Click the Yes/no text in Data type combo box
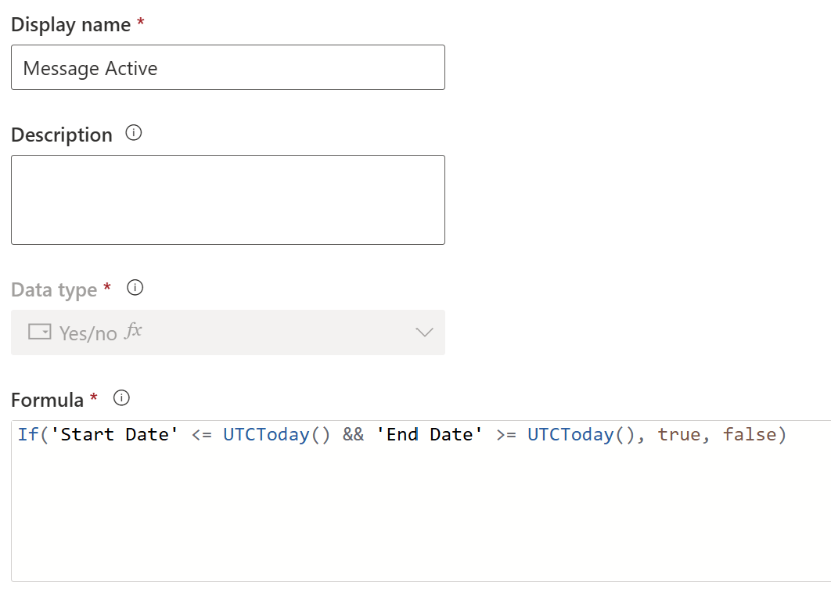 [x=88, y=333]
